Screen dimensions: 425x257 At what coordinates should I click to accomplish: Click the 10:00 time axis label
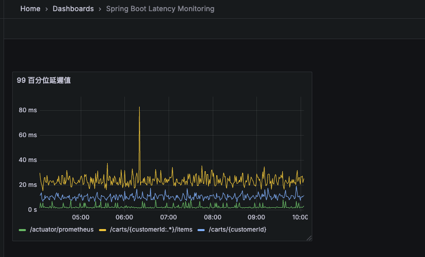tap(300, 217)
